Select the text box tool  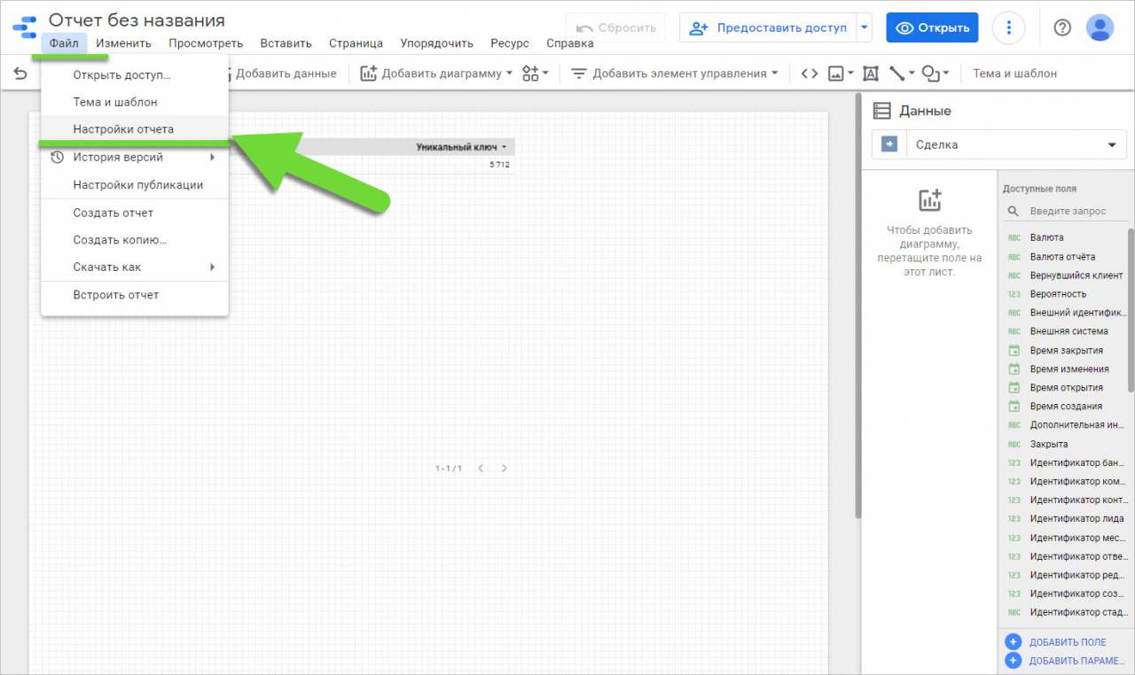pyautogui.click(x=870, y=74)
